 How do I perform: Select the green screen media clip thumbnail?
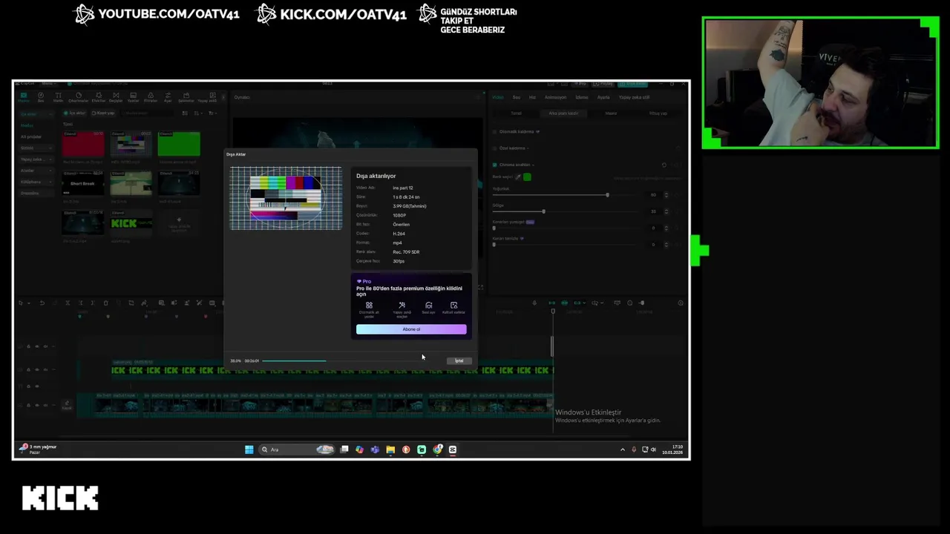pos(179,144)
